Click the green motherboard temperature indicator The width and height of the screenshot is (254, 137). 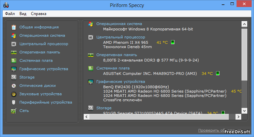coord(218,73)
